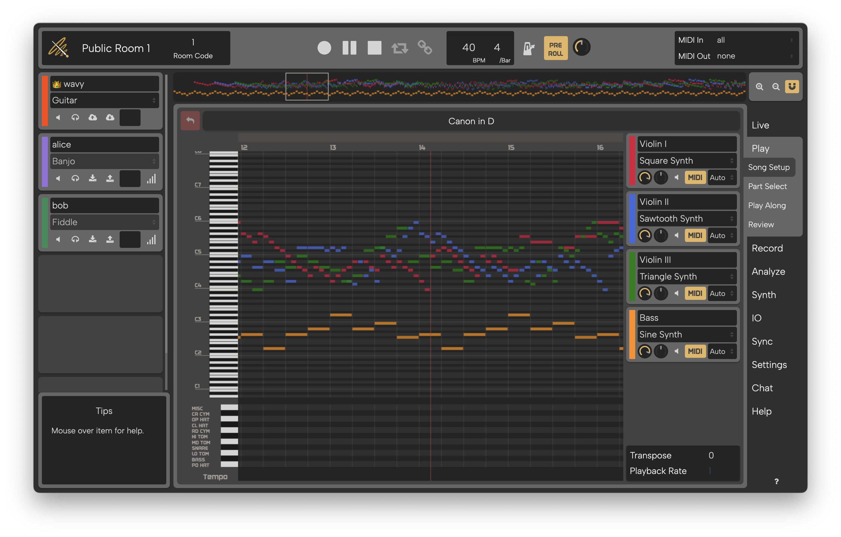Select Part Select under Play

coord(767,187)
